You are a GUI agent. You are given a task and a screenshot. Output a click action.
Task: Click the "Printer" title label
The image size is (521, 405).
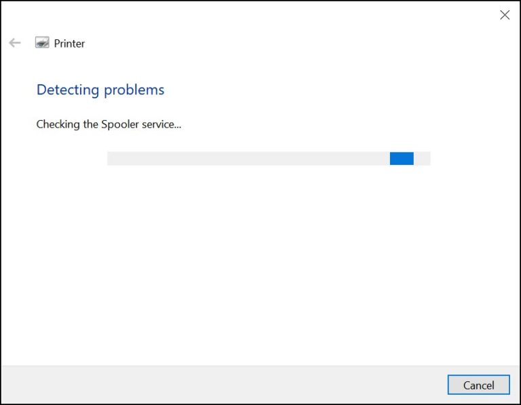point(69,43)
